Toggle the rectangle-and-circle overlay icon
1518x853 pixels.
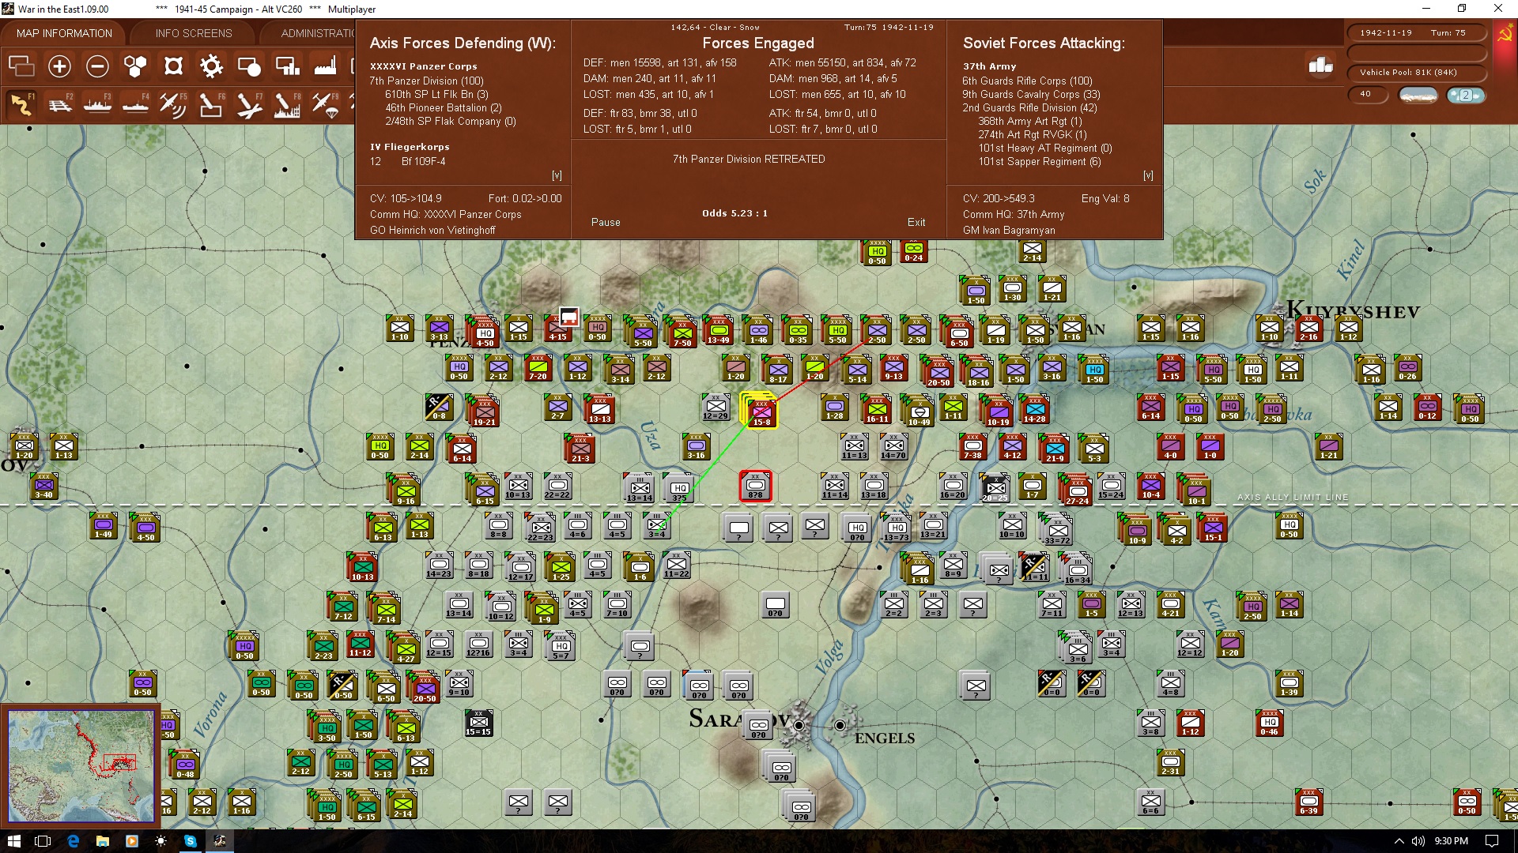(x=249, y=66)
